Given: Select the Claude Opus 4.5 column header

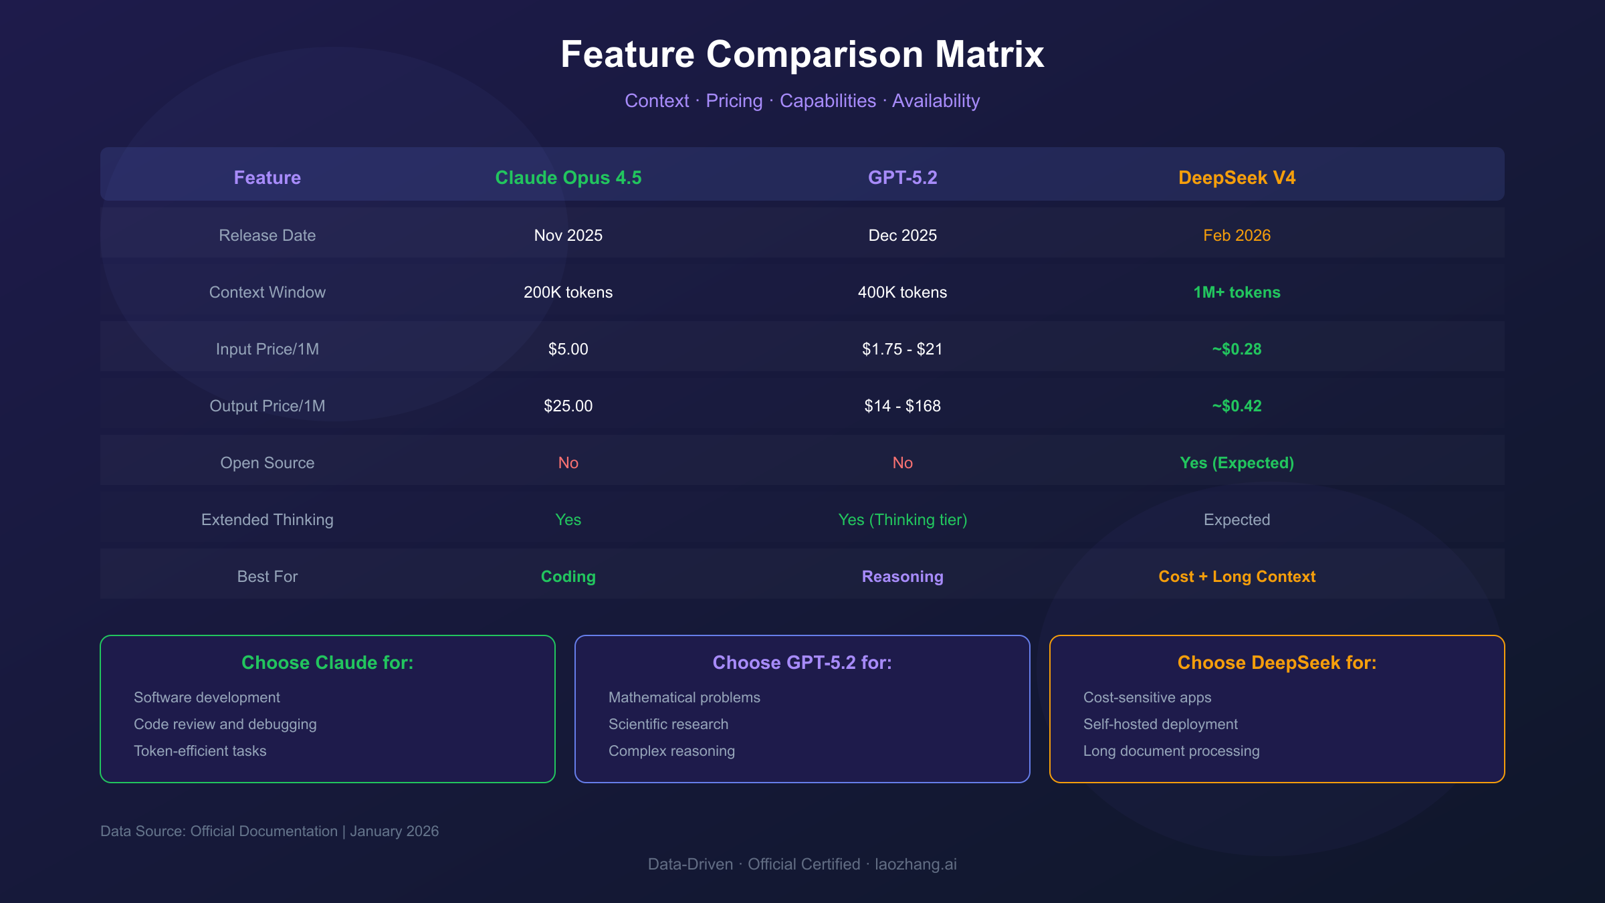Looking at the screenshot, I should 568,177.
